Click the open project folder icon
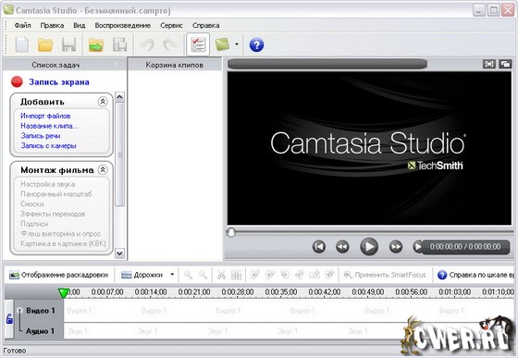Screen dimensions: 518x358 [45, 44]
